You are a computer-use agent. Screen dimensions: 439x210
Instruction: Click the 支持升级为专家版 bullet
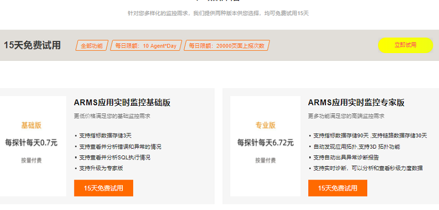click(x=101, y=168)
